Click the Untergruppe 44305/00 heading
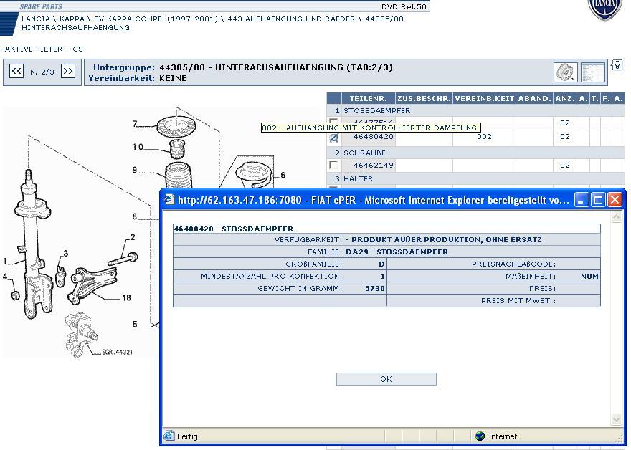This screenshot has height=450, width=631. (x=242, y=67)
